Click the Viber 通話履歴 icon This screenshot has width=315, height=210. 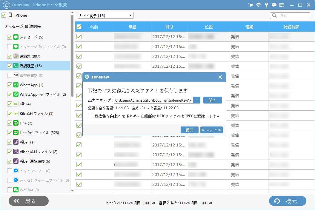point(16,161)
